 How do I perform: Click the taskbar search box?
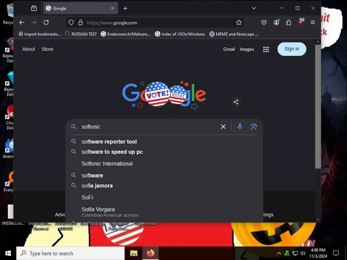[70, 253]
